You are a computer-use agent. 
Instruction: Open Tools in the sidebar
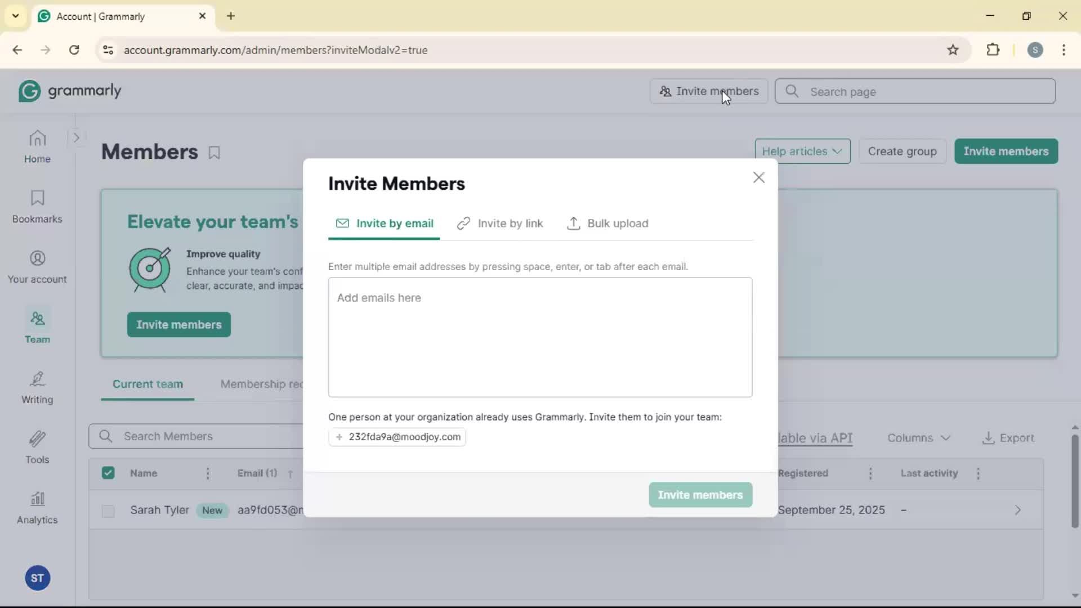(37, 448)
